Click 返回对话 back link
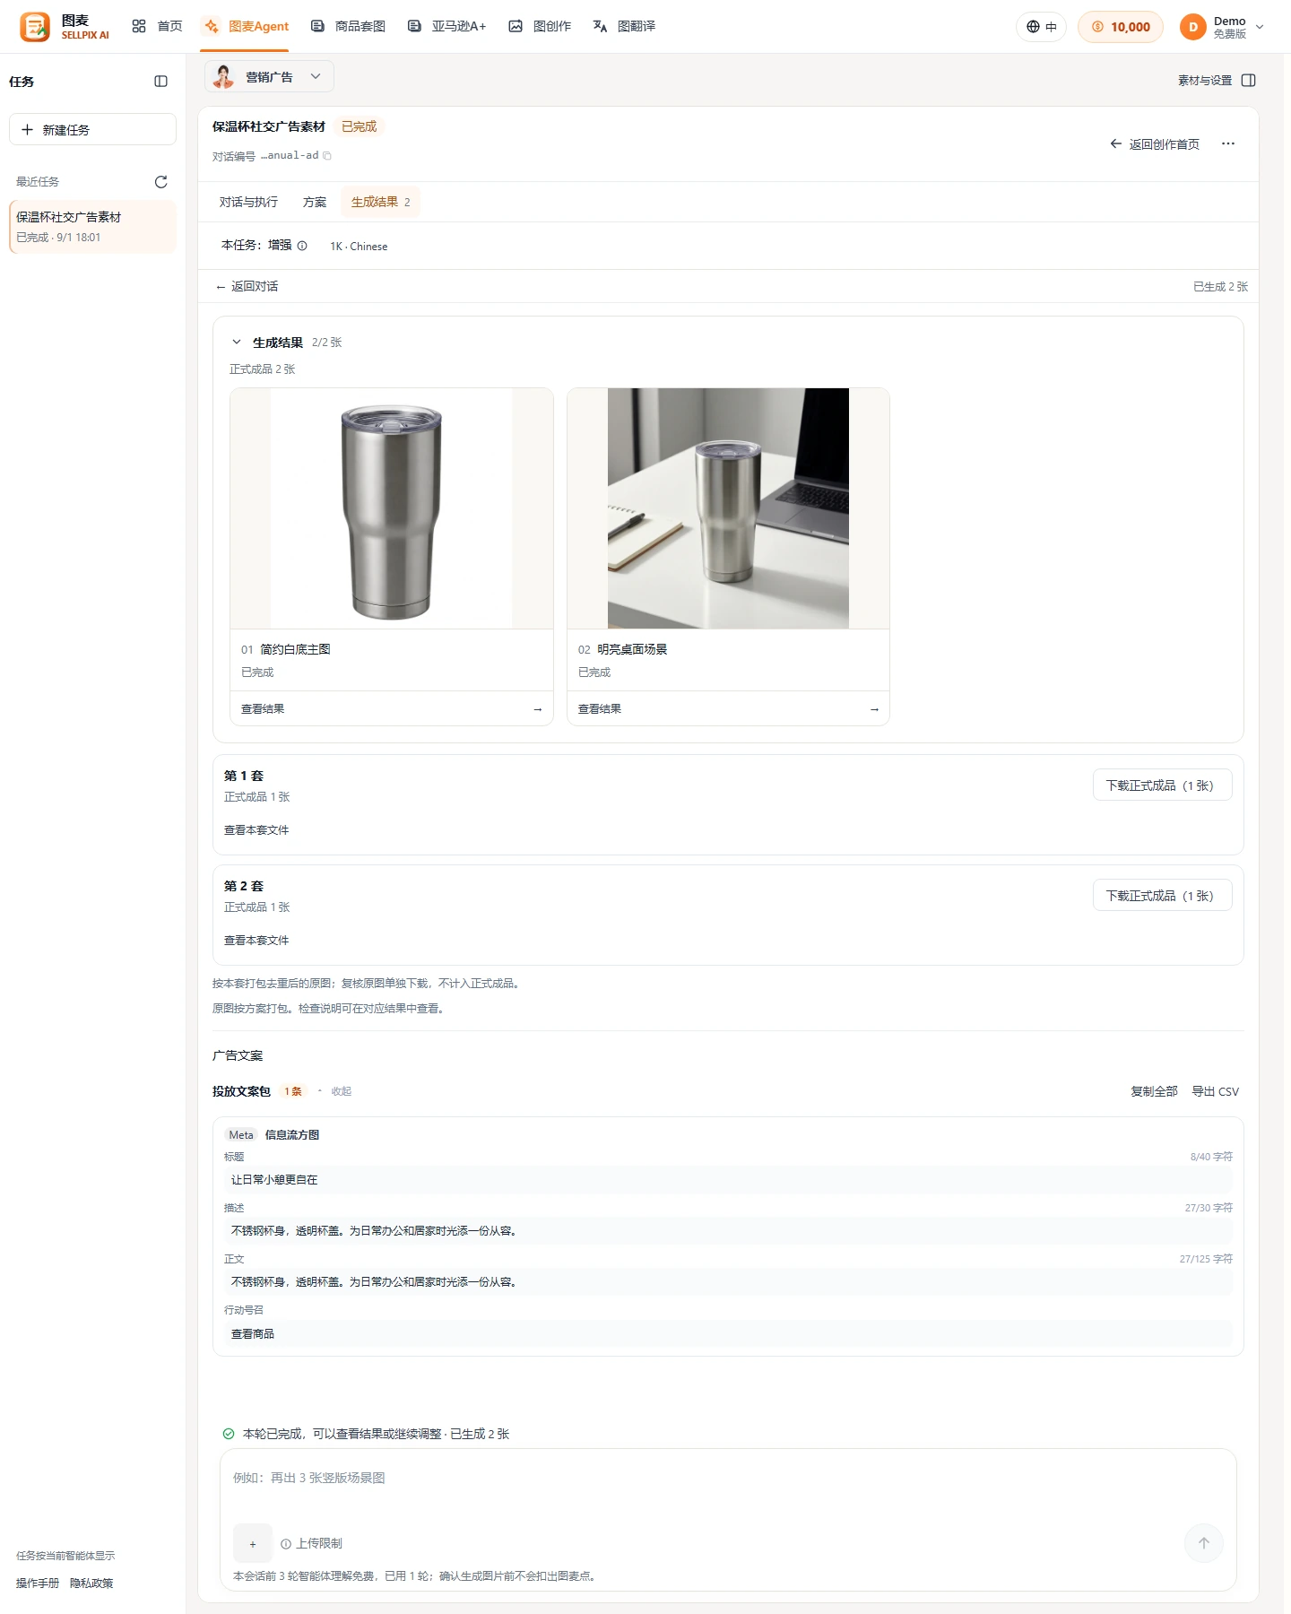 pyautogui.click(x=247, y=286)
